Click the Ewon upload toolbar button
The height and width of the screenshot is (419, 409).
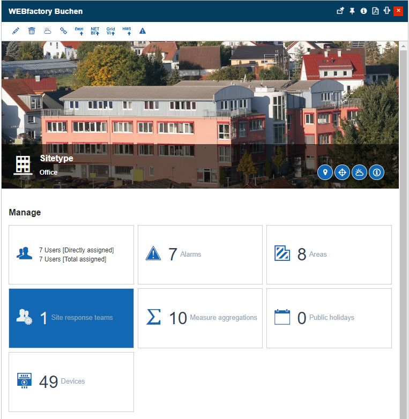click(79, 31)
